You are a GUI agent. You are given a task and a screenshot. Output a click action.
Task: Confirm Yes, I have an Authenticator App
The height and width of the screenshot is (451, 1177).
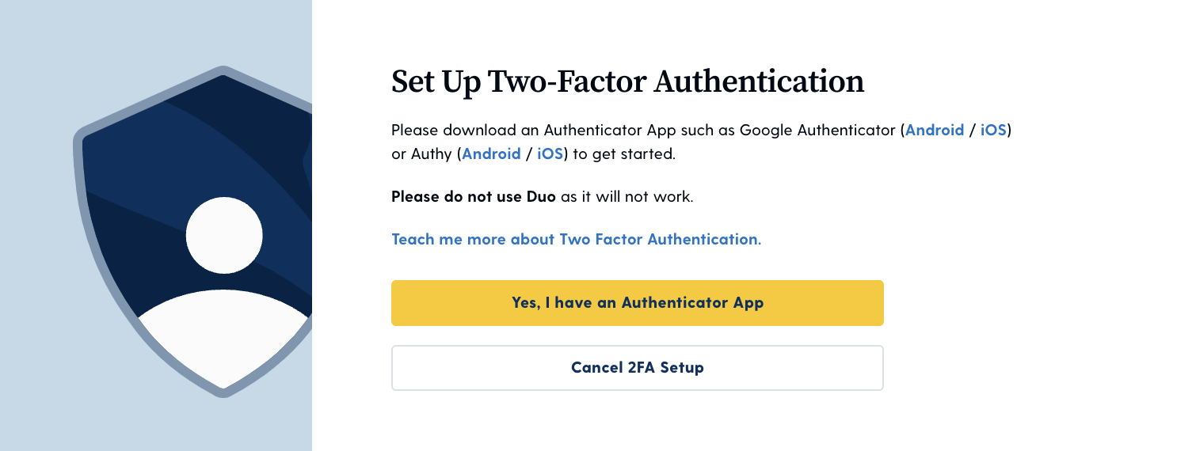[638, 303]
